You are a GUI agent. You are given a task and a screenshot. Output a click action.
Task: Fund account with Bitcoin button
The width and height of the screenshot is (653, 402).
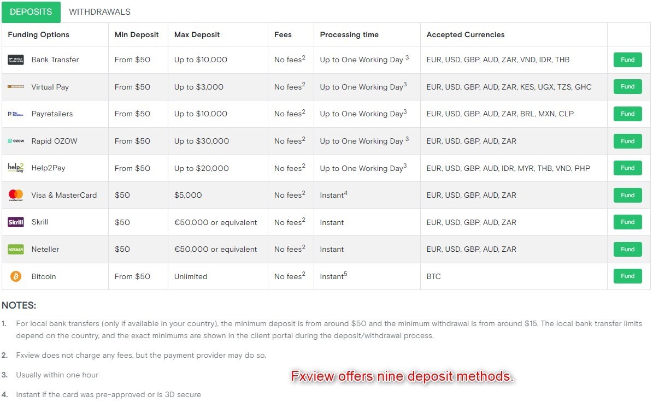pyautogui.click(x=627, y=276)
